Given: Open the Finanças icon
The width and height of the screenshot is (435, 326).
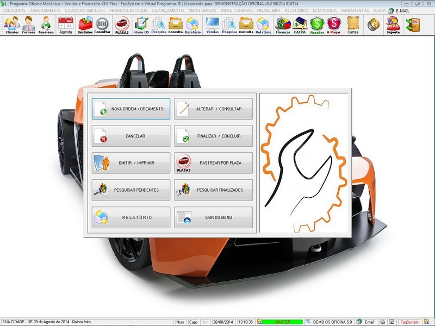Looking at the screenshot, I should tap(283, 24).
